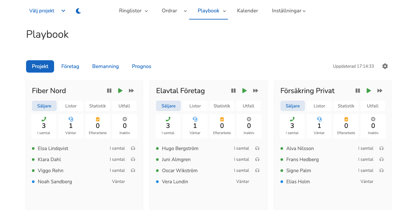Expand the Inställningar menu
The width and height of the screenshot is (417, 210).
click(x=289, y=11)
